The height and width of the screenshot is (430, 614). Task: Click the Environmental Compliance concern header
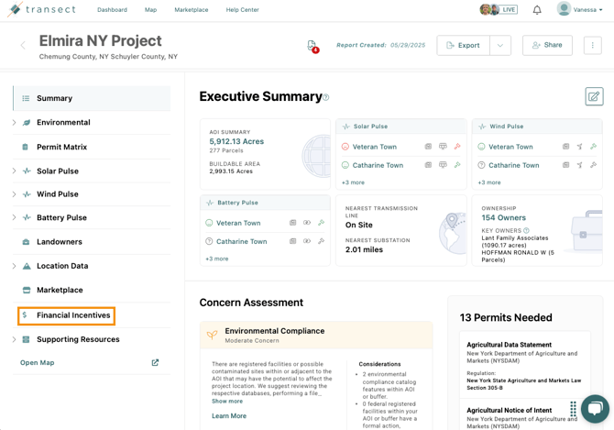[316, 336]
